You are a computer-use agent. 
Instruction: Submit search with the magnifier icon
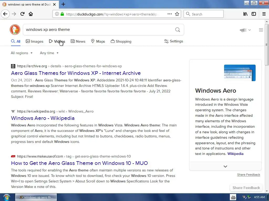click(x=178, y=30)
